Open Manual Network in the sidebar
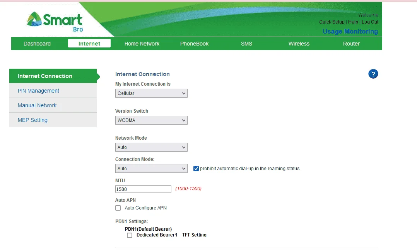417x250 pixels. click(53, 105)
